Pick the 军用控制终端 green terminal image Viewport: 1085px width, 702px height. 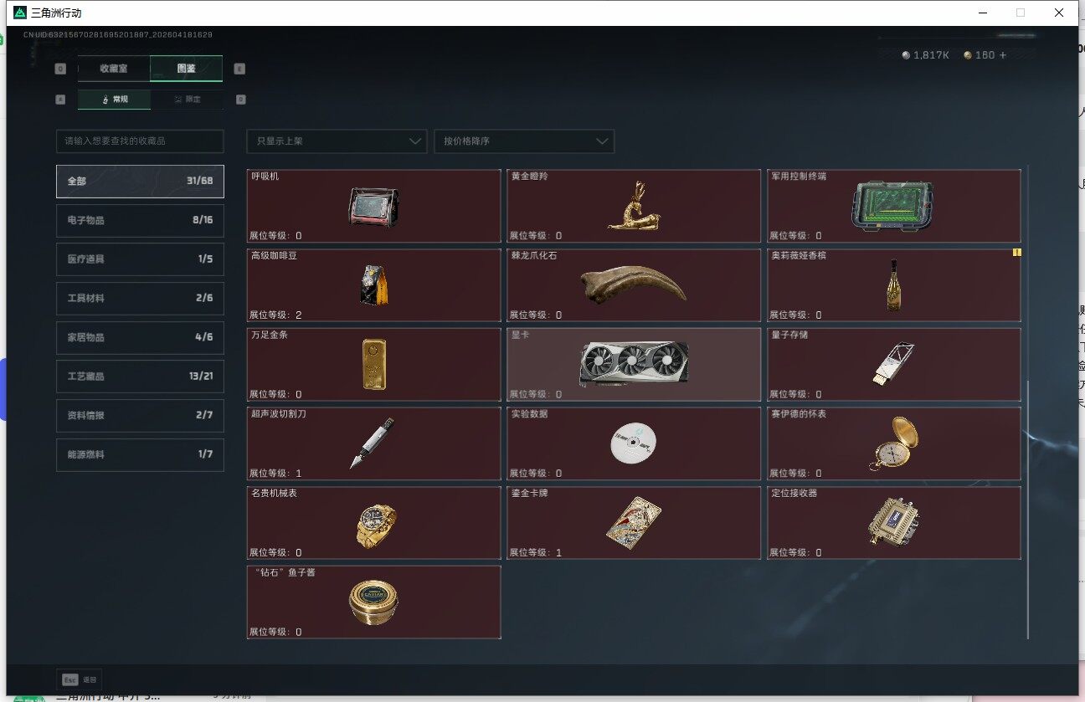point(893,207)
